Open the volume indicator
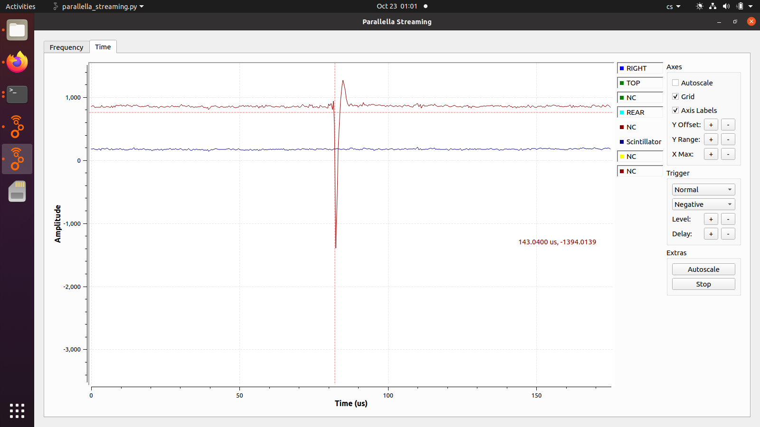The width and height of the screenshot is (760, 427). point(726,6)
